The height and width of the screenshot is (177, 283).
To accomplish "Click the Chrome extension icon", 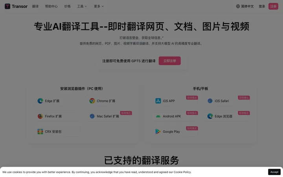I will point(92,101).
